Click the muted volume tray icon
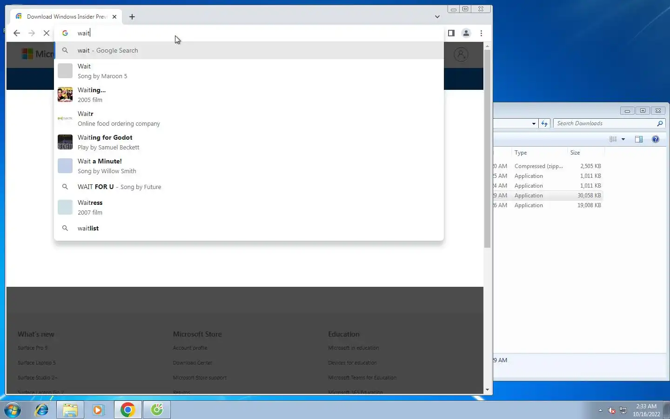Viewport: 670px width, 419px height. tap(611, 410)
